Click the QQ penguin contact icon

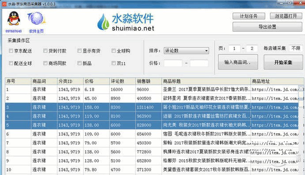(14, 18)
